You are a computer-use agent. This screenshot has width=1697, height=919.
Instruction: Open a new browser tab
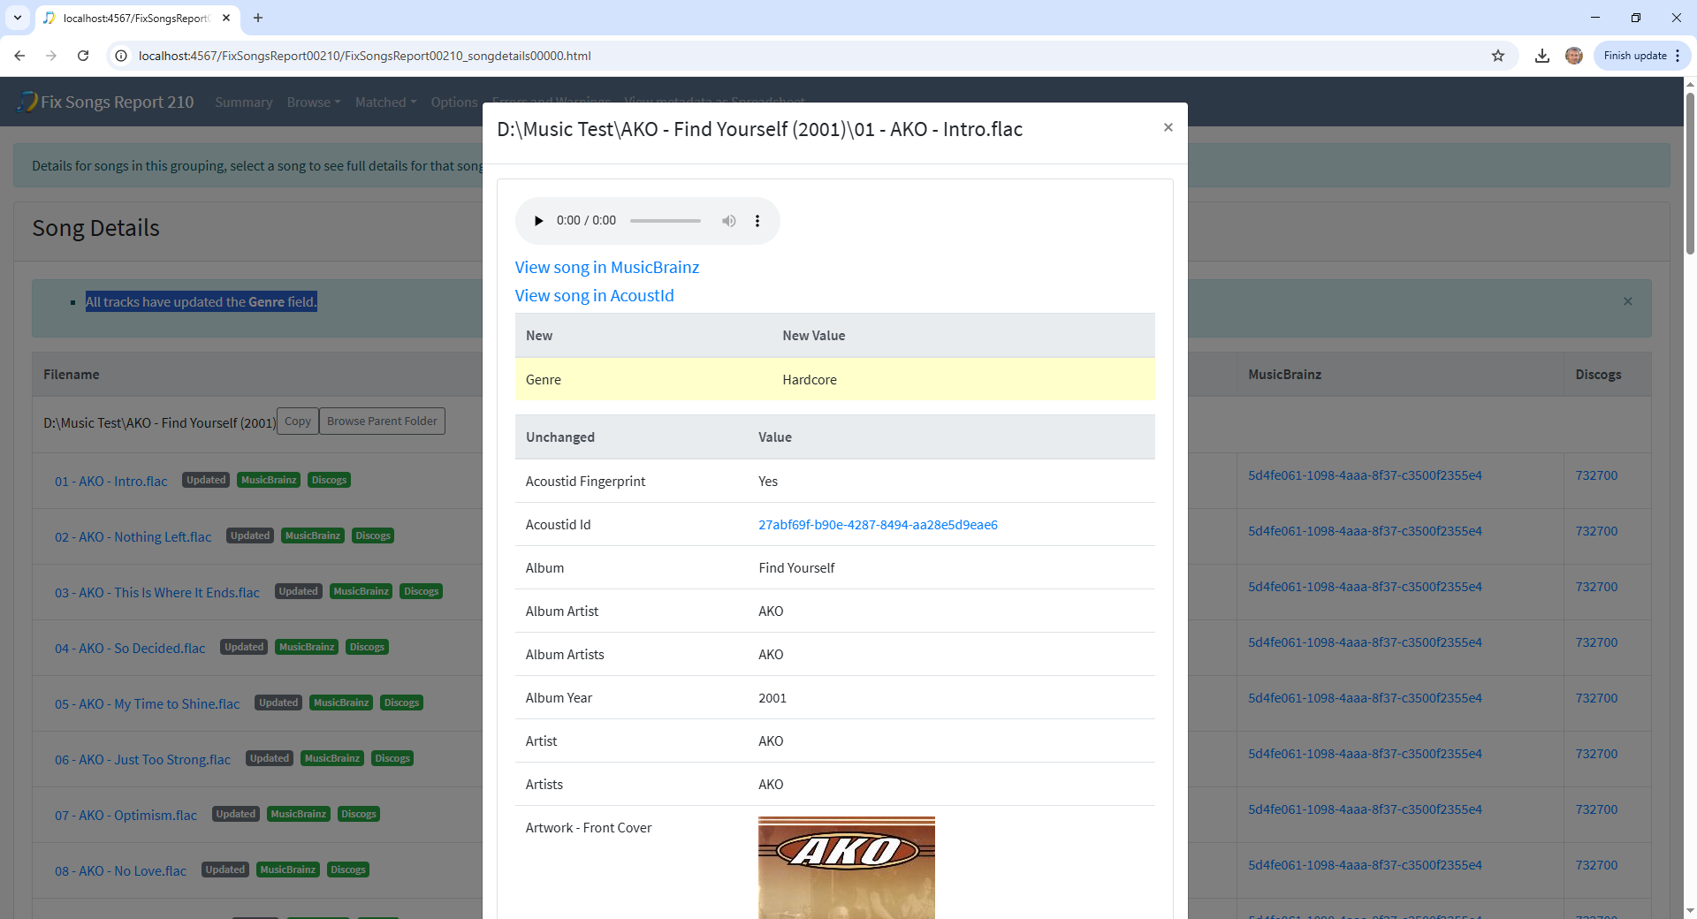[x=258, y=18]
